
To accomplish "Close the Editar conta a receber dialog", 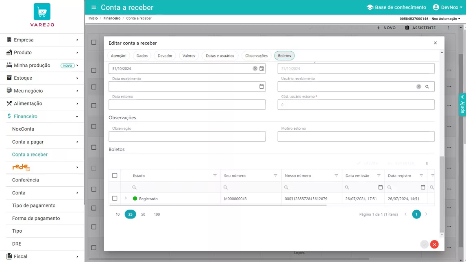I will pyautogui.click(x=436, y=43).
